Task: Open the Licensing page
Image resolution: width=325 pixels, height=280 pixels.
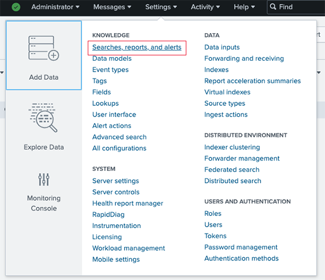Action: (x=107, y=237)
